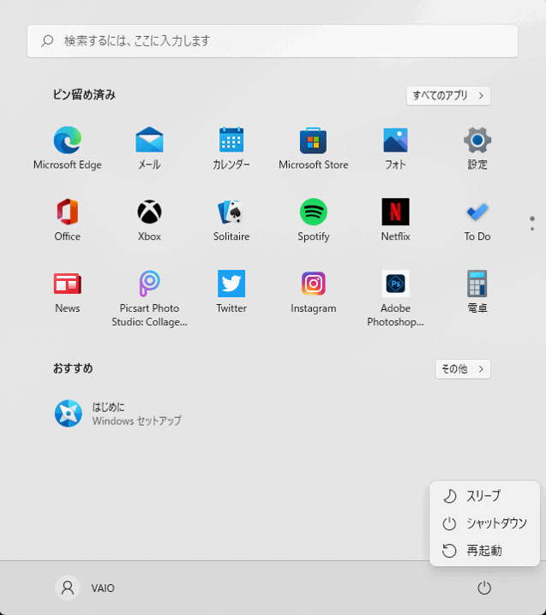
Task: Open the News app
Action: click(x=68, y=291)
